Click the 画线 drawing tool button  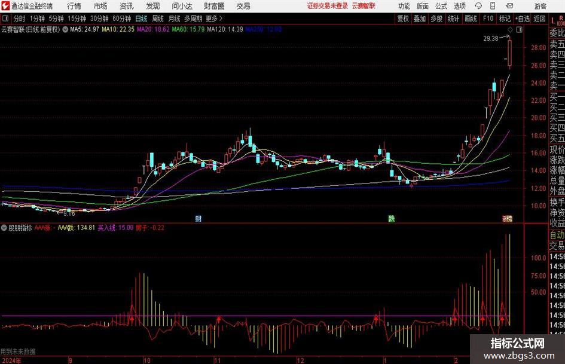point(471,19)
